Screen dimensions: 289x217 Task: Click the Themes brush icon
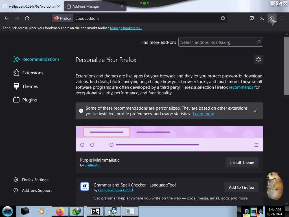click(16, 86)
